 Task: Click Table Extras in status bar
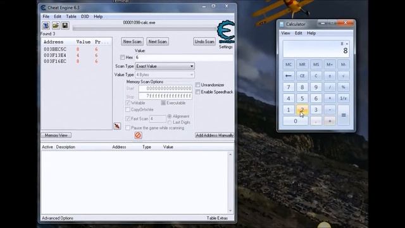coord(217,218)
